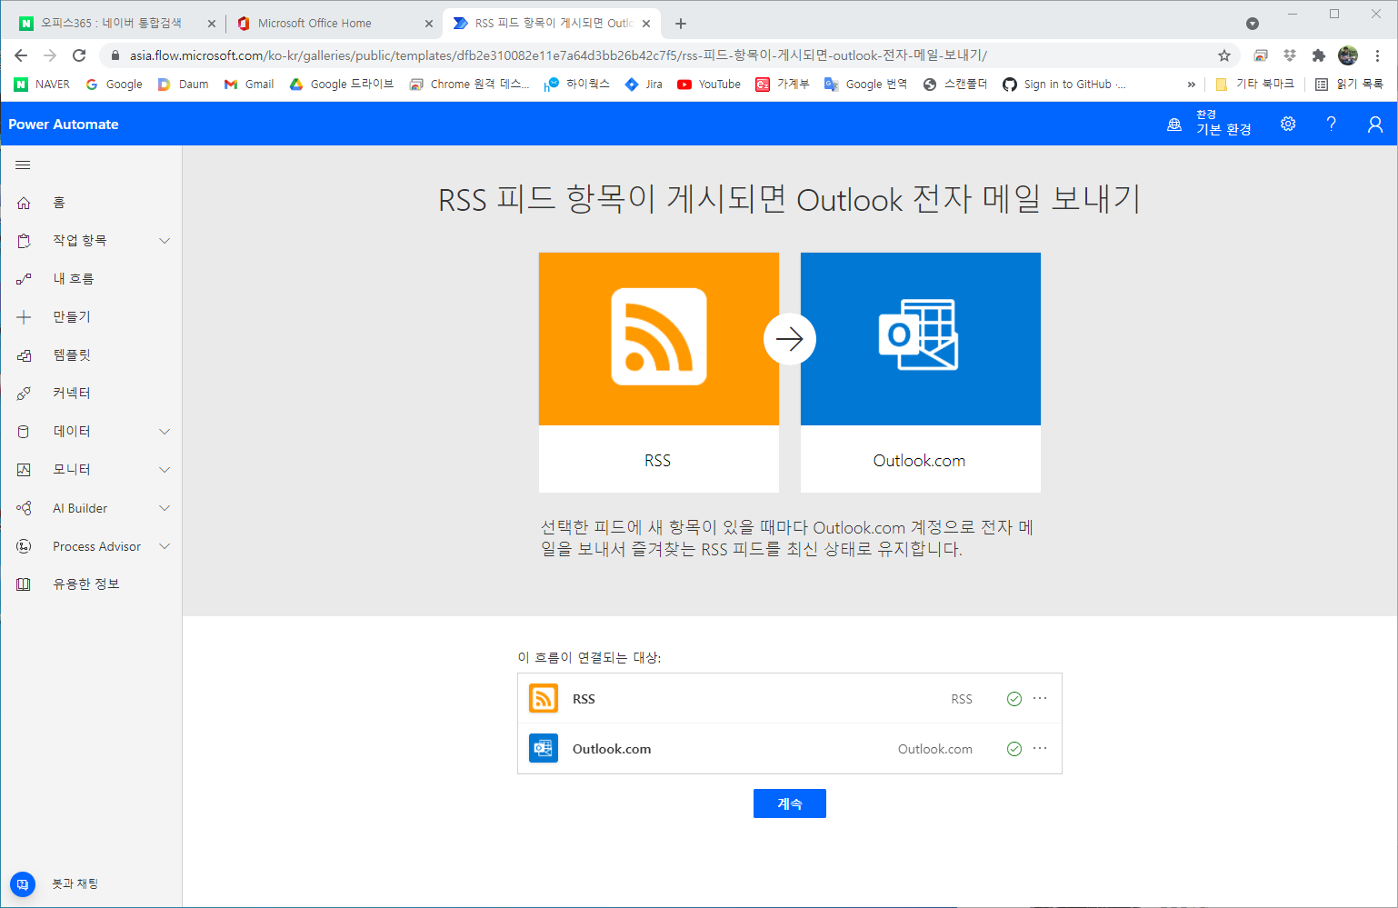
Task: Go back in browser history
Action: 21,55
